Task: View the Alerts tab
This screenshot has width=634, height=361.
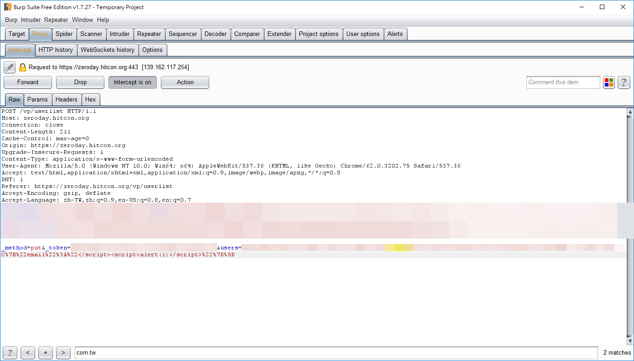Action: click(x=395, y=34)
